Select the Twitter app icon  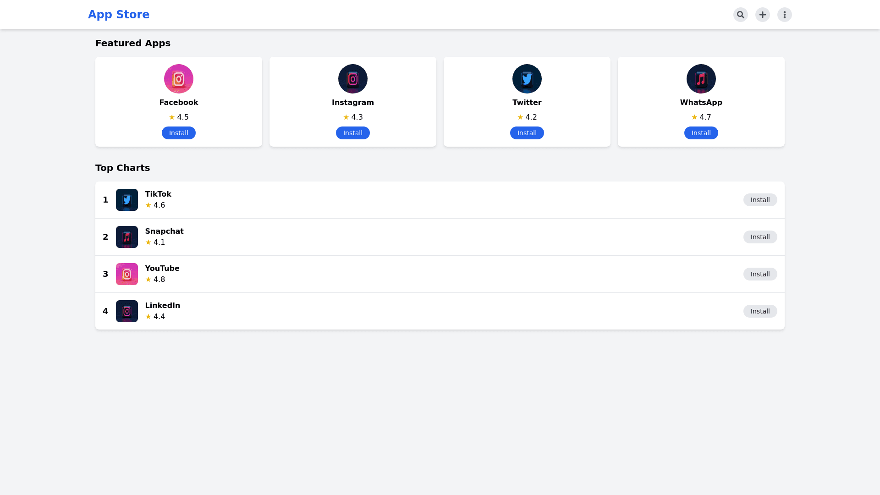[527, 79]
